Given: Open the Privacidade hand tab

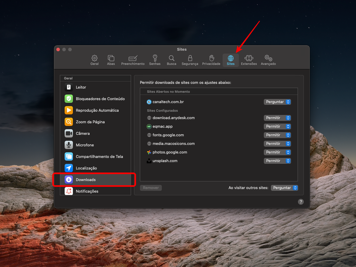Looking at the screenshot, I should tap(211, 60).
